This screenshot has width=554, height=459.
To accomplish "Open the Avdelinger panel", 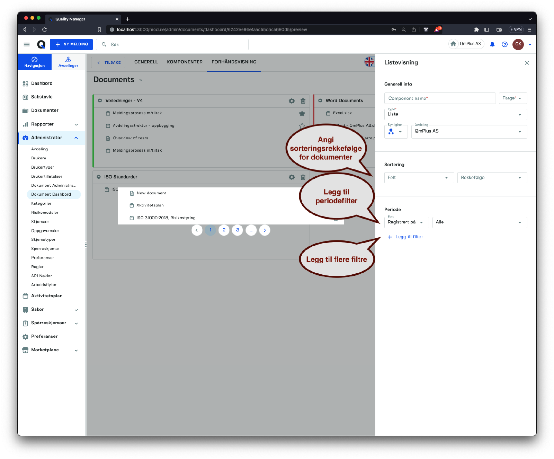I will (x=68, y=62).
